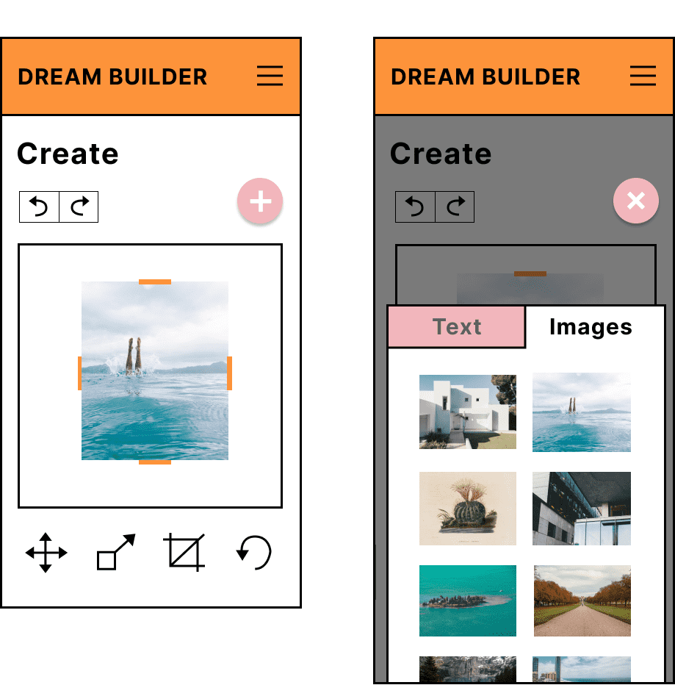Select the Resize scale tool
Screen dimensions: 675x685
116,553
